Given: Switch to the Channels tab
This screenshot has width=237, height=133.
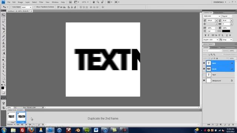Looking at the screenshot, I should click(x=214, y=48).
